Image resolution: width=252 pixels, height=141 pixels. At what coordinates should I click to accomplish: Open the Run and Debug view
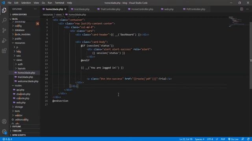[x=4, y=40]
